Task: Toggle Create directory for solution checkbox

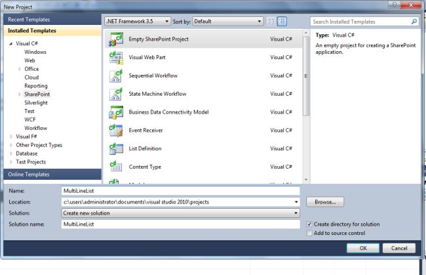Action: point(309,224)
